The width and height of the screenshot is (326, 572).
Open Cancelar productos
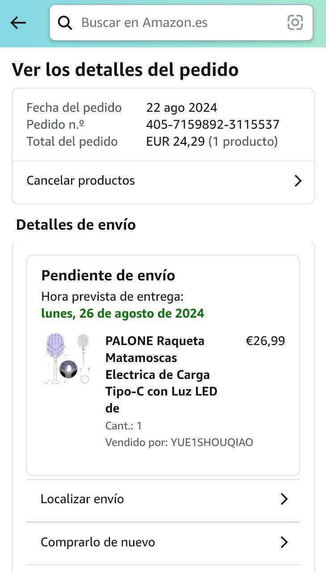pos(163,181)
